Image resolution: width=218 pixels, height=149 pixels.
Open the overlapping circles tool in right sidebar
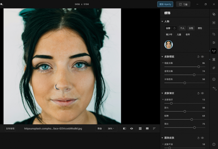214,14
